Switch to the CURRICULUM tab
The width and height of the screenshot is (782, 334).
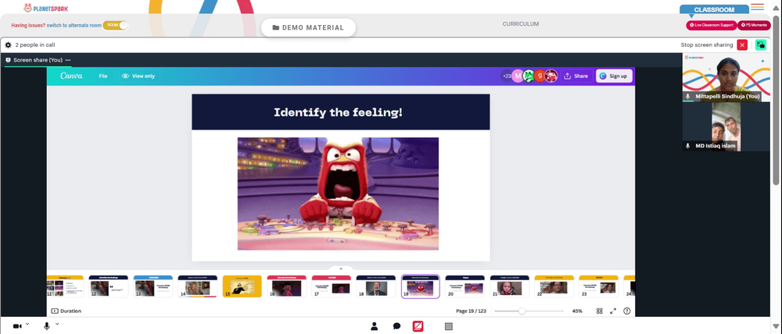pos(521,24)
